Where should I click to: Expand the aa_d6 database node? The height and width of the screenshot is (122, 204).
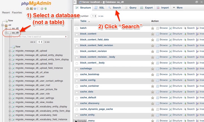tap(6, 29)
